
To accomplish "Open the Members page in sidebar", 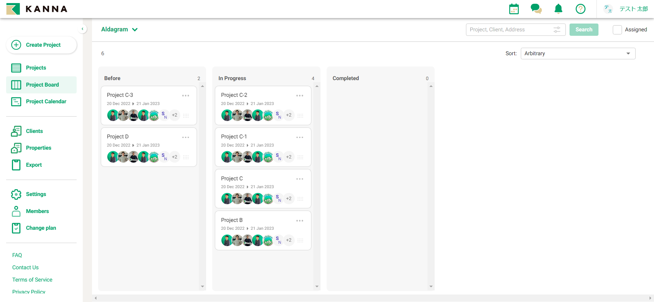I will (x=37, y=211).
